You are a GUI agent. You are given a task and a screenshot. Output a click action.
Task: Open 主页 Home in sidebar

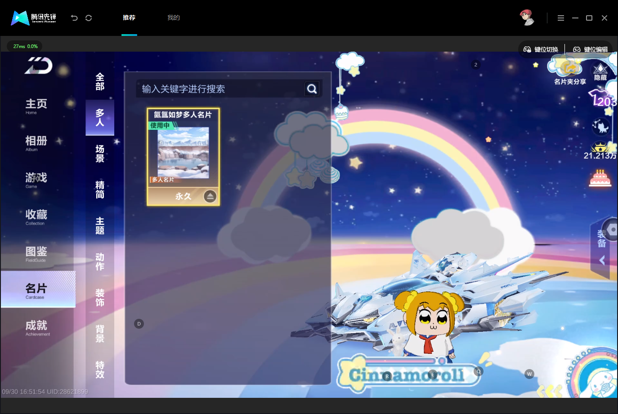coord(36,106)
